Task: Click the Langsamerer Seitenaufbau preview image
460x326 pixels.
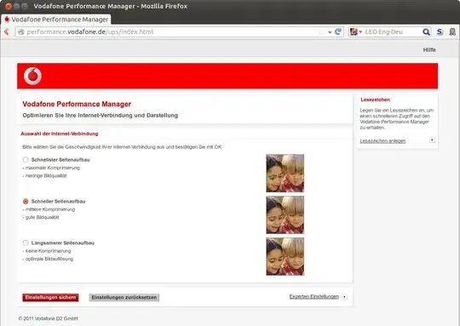Action: point(285,256)
